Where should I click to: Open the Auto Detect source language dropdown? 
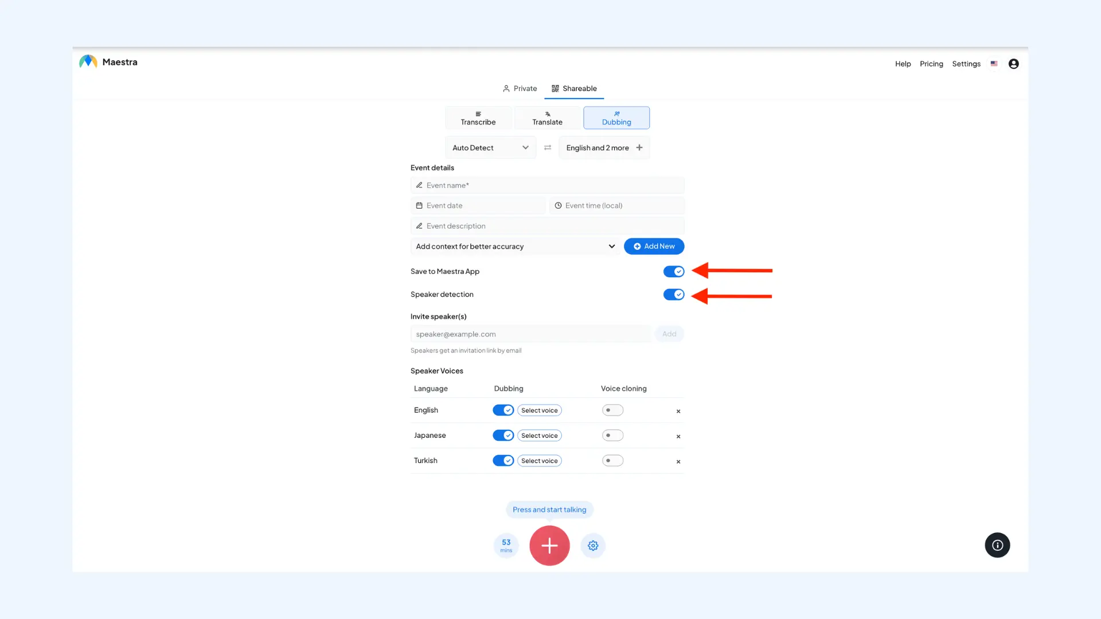pos(490,147)
